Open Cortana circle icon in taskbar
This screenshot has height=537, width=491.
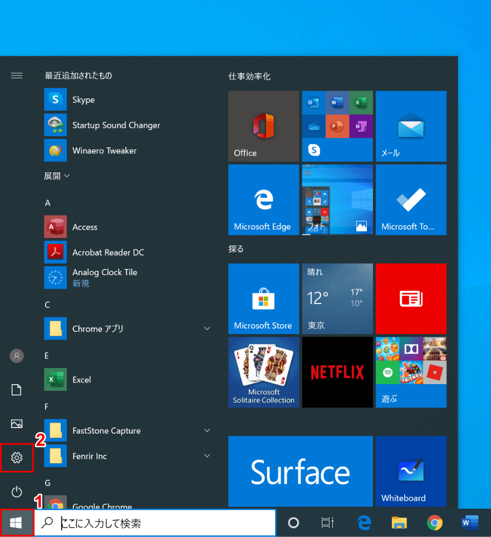293,523
